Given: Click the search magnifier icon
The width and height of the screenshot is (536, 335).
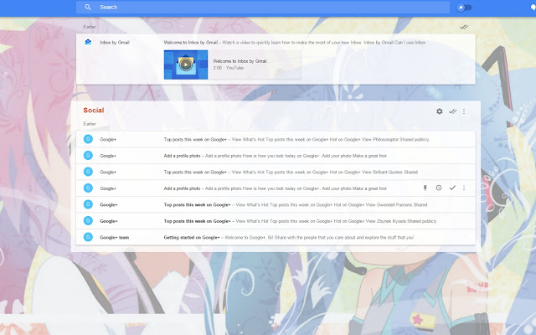Looking at the screenshot, I should click(88, 8).
